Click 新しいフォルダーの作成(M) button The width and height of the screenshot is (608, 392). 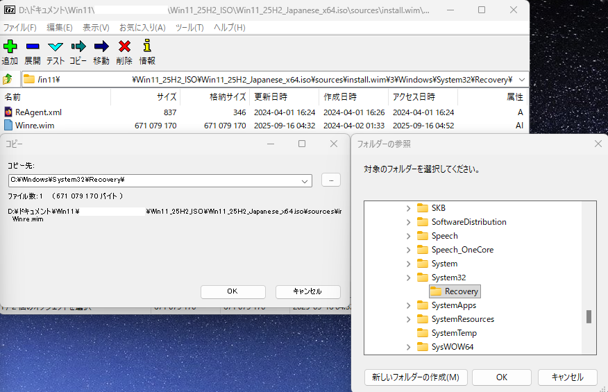416,377
